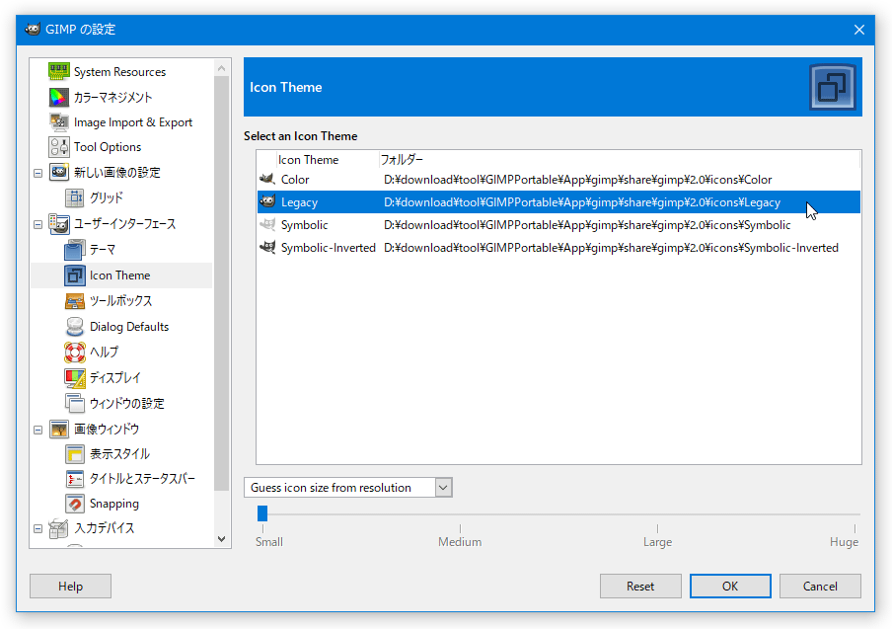Select タイトルとステータスバー in the tree
Image resolution: width=892 pixels, height=629 pixels.
coord(142,479)
